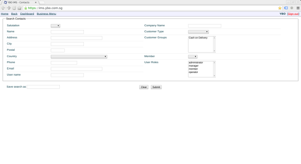Click User Roles list scrollbar up arrow
The height and width of the screenshot is (164, 301).
[215, 63]
